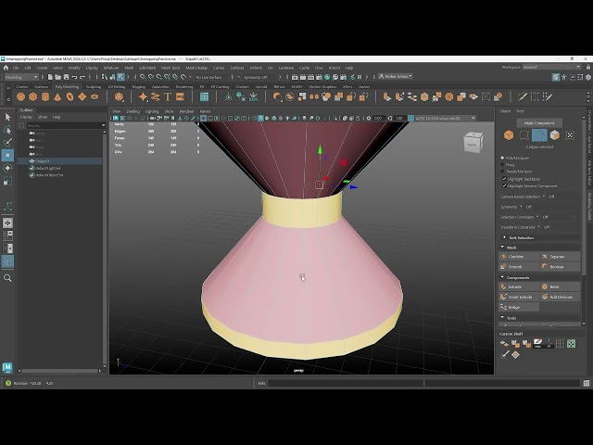Image resolution: width=593 pixels, height=445 pixels.
Task: Click the sweep mesh shelf icon
Action: (155, 96)
